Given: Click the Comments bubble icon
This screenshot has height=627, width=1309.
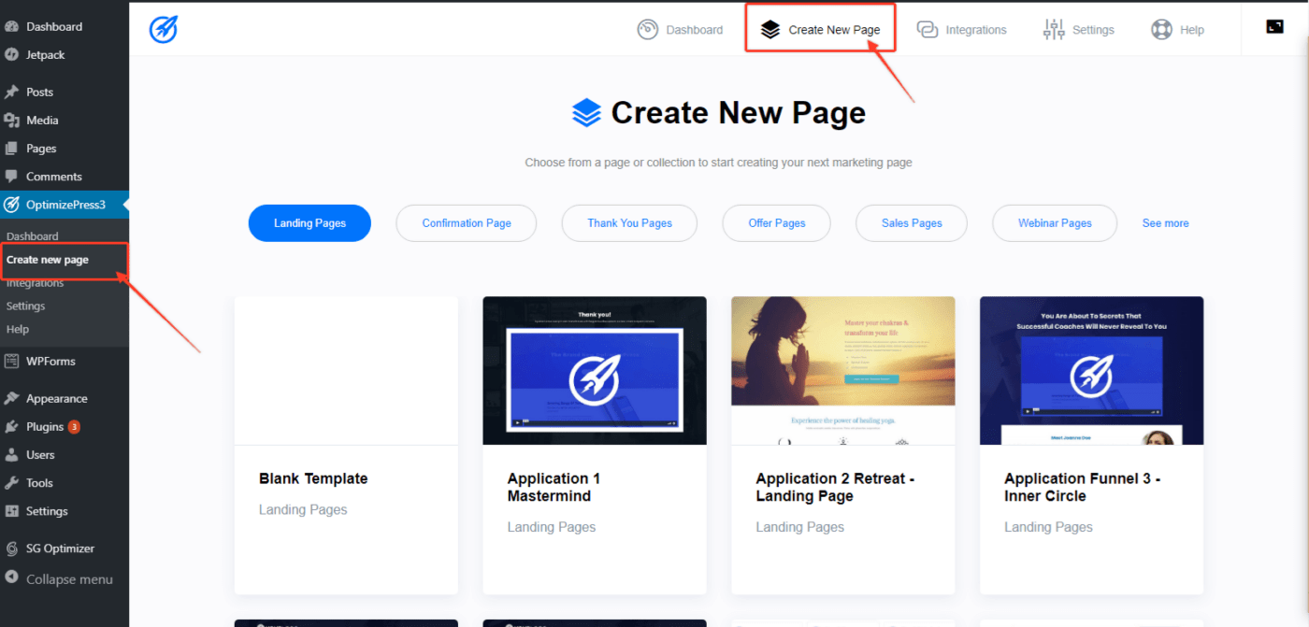Looking at the screenshot, I should pos(11,177).
